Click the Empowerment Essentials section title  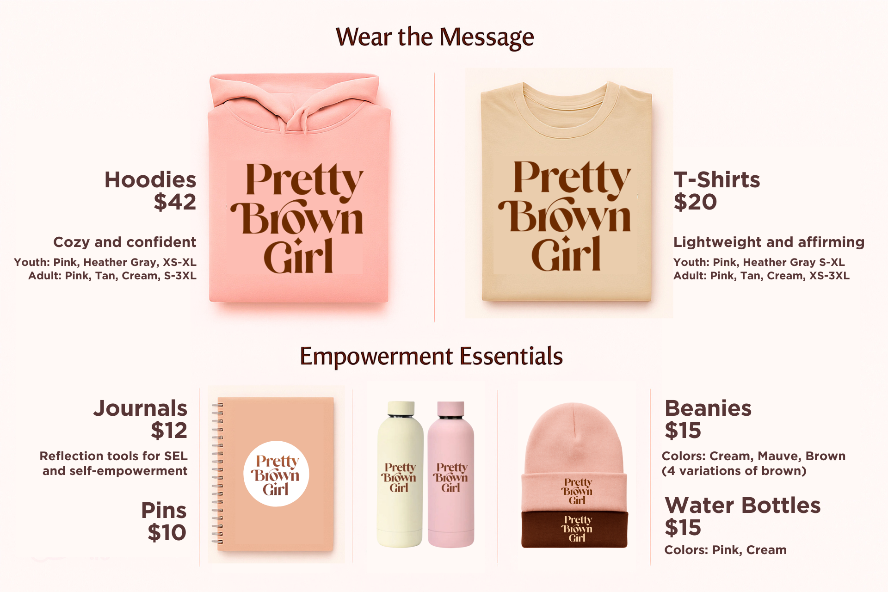coord(431,357)
